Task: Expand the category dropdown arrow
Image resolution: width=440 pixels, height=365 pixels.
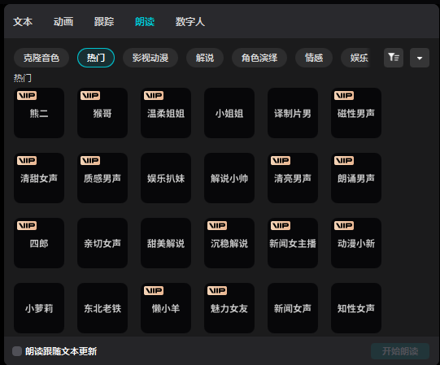Action: (420, 58)
